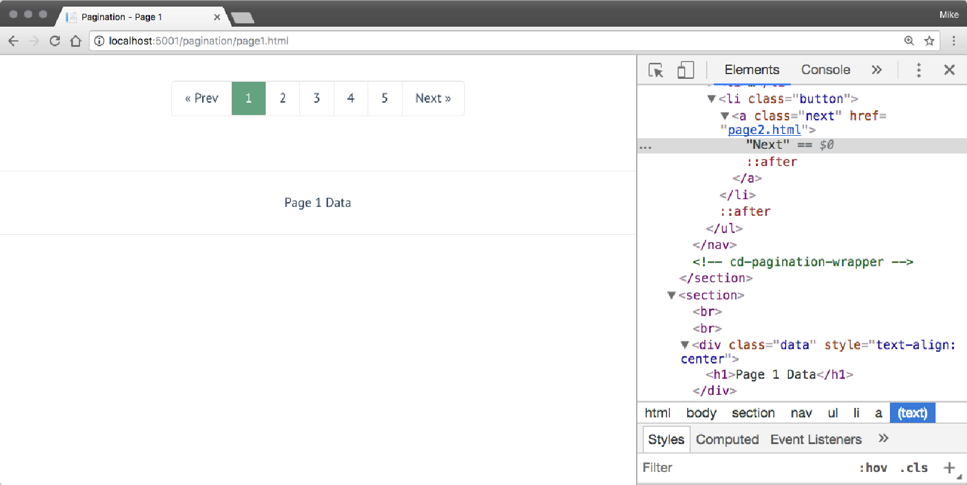Select the cd-pagination-wrapper comment row
This screenshot has width=967, height=485.
pyautogui.click(x=803, y=262)
